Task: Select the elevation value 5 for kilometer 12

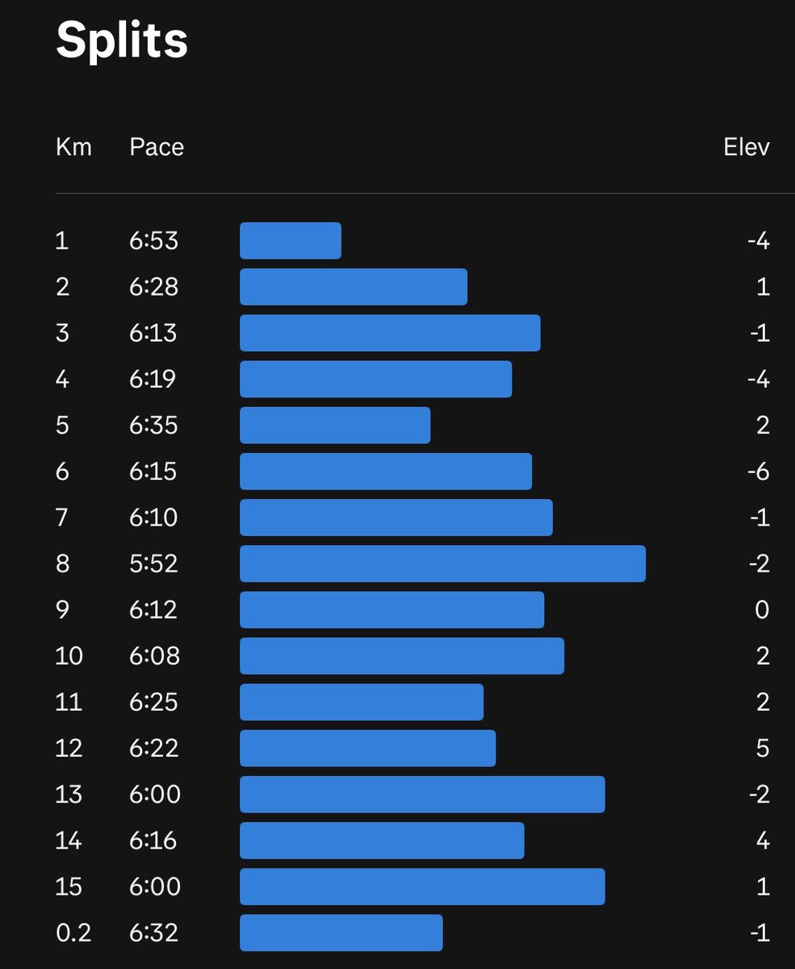Action: click(763, 749)
